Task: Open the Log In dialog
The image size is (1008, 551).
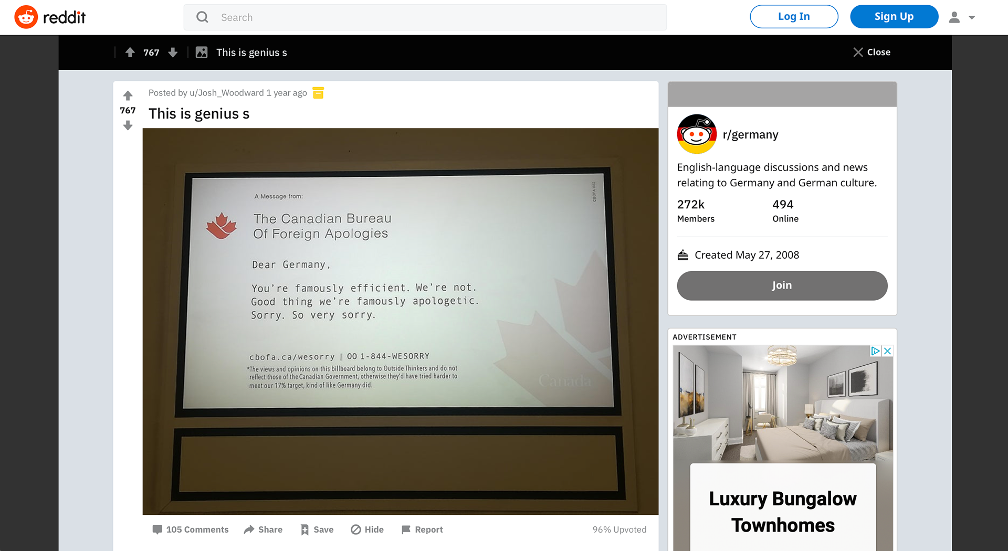Action: 794,17
